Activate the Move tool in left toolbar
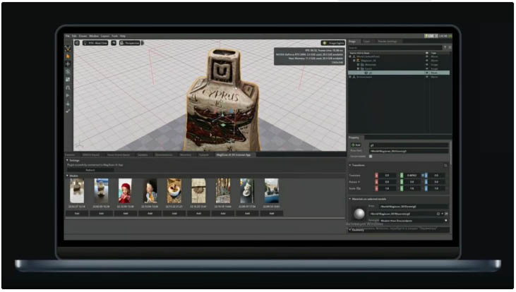Screen dimensions: 516x292 (68, 64)
